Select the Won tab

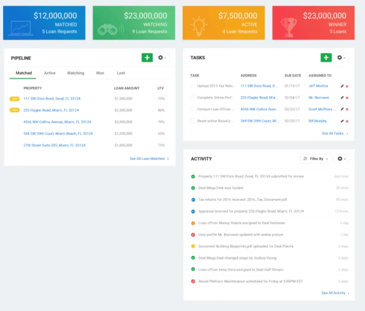[x=100, y=73]
